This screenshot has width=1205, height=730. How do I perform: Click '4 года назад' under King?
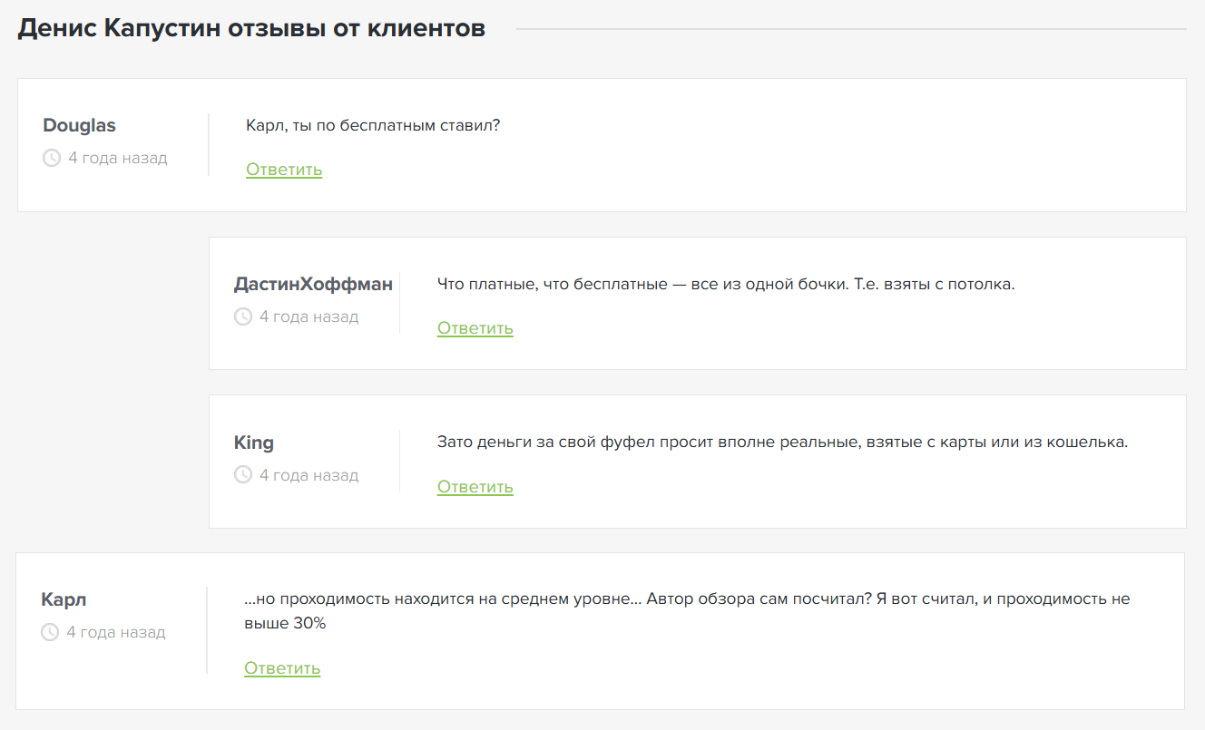(309, 475)
